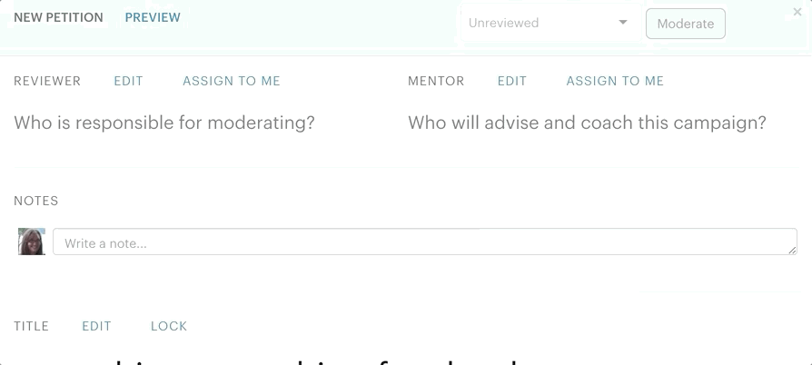The height and width of the screenshot is (365, 812).
Task: Click EDIT next to the Title heading
Action: click(x=96, y=326)
